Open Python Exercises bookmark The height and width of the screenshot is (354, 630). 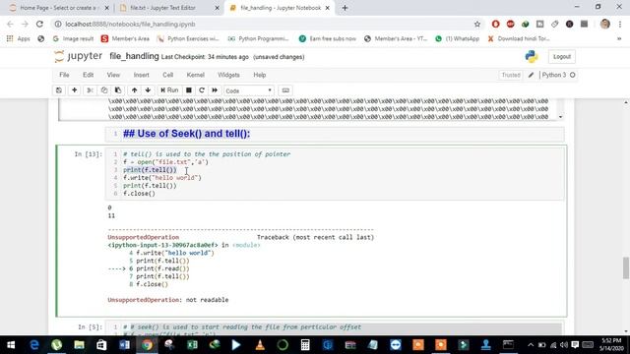[x=188, y=38]
